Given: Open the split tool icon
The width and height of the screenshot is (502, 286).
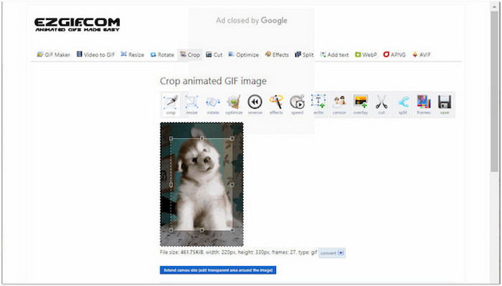Looking at the screenshot, I should pos(403,105).
